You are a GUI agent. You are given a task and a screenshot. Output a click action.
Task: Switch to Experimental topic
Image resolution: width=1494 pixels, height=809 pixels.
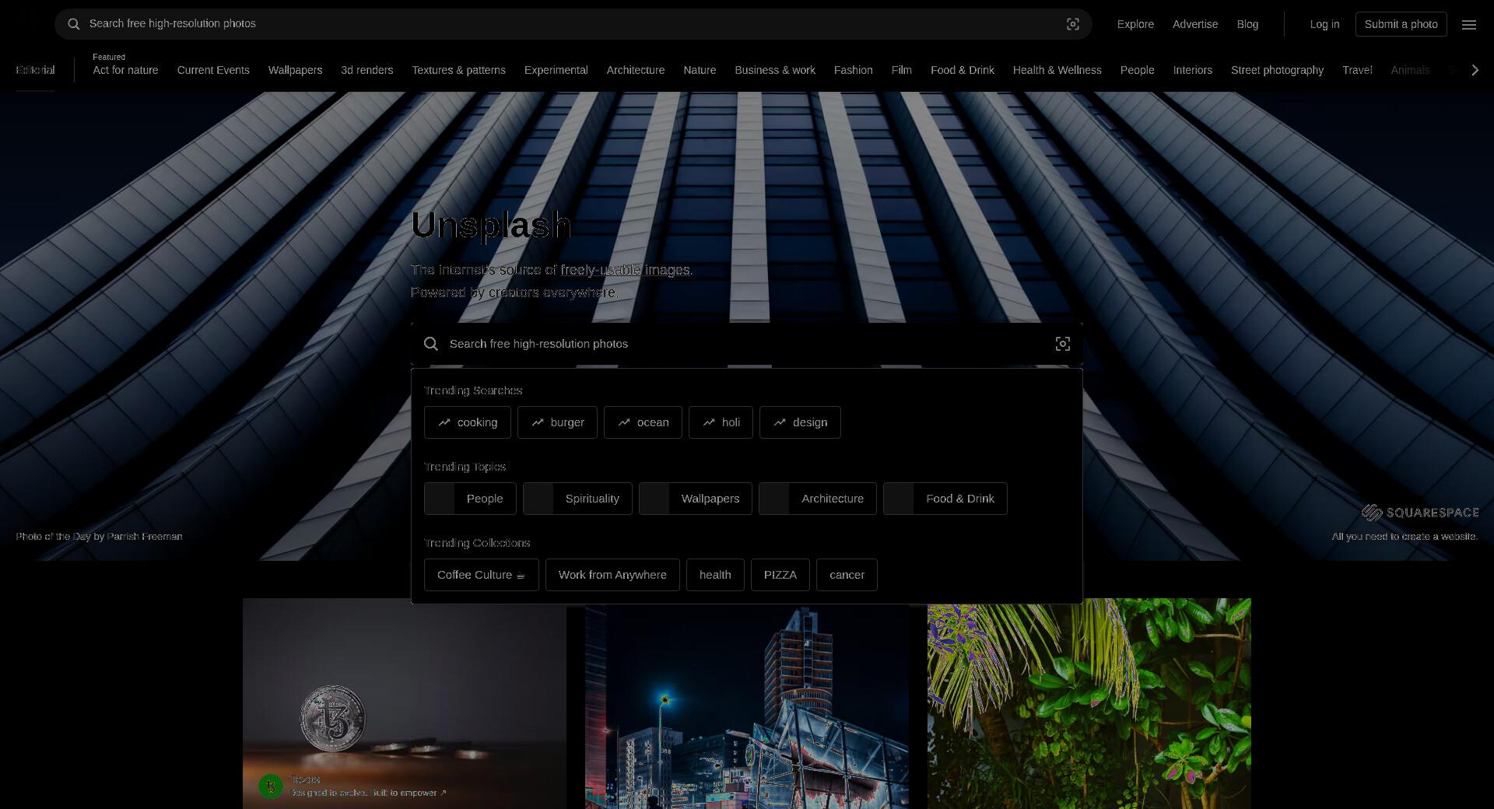click(x=556, y=70)
